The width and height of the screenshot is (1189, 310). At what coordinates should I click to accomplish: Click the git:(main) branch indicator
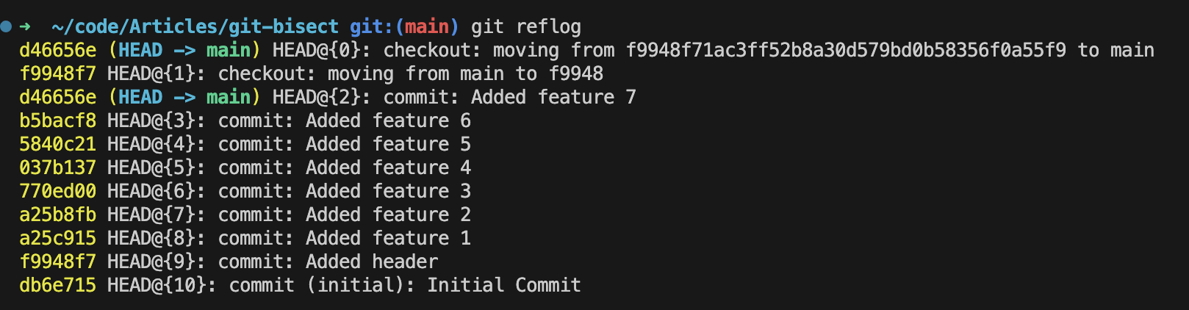(405, 27)
